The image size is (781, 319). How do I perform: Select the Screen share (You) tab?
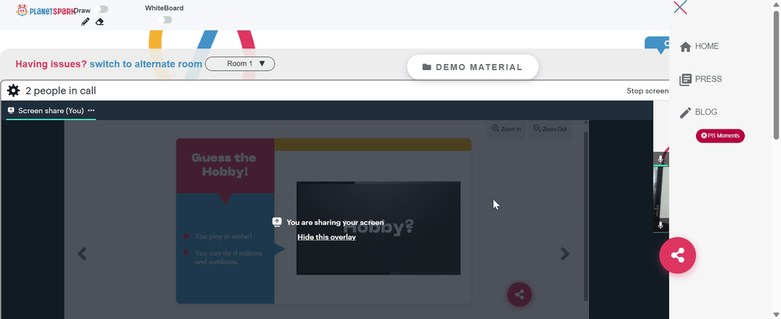(x=51, y=111)
